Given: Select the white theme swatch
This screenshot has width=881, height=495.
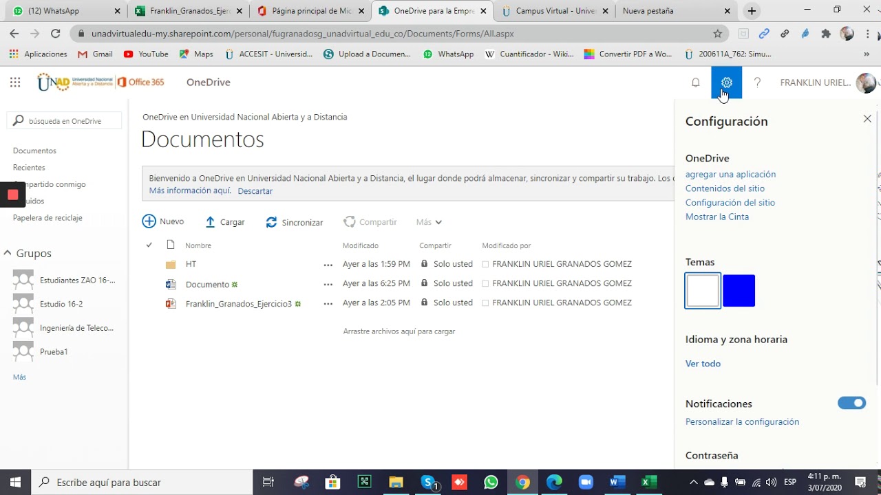Looking at the screenshot, I should tap(703, 290).
